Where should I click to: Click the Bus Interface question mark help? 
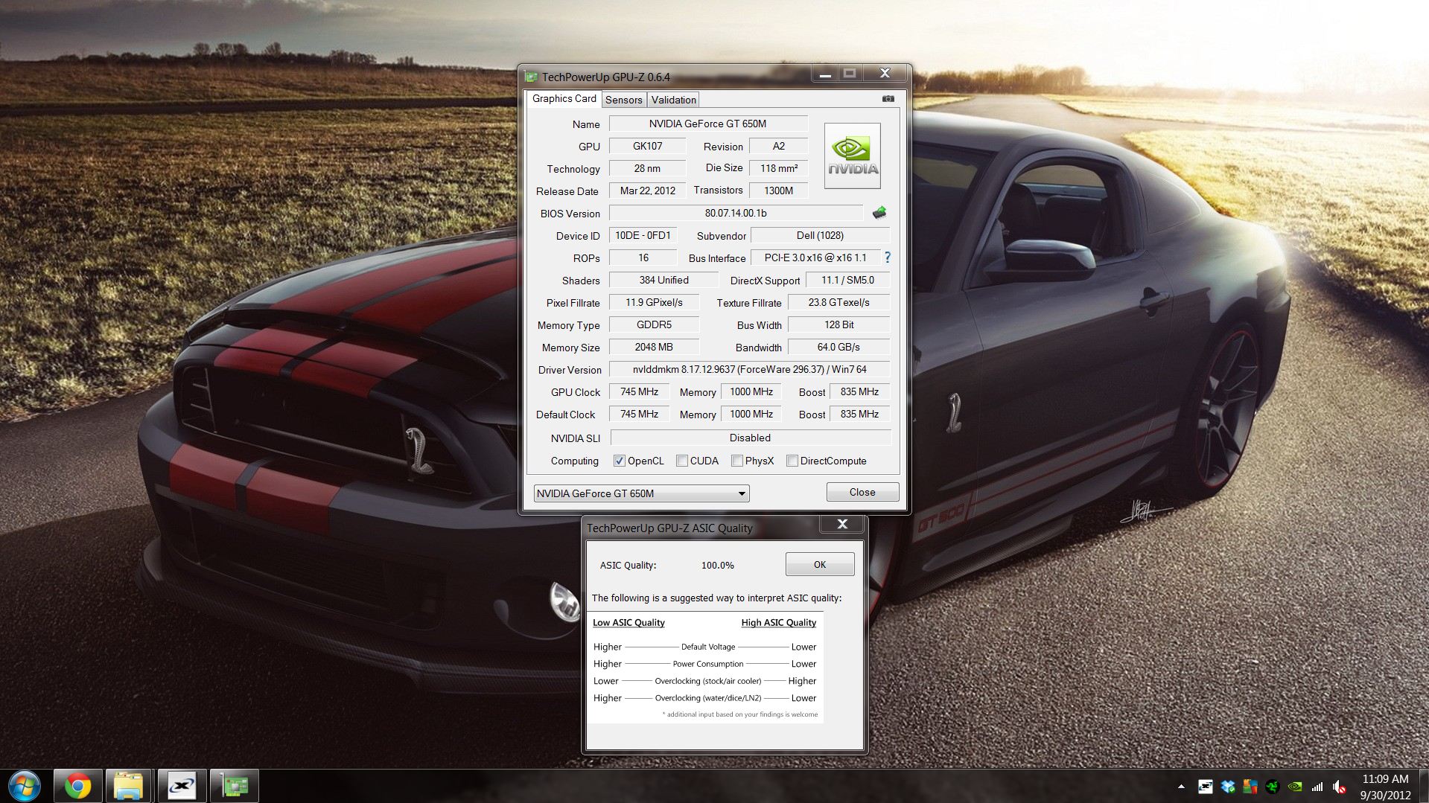(x=887, y=257)
